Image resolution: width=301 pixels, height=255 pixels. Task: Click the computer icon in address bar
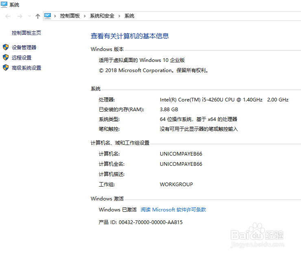[48, 16]
